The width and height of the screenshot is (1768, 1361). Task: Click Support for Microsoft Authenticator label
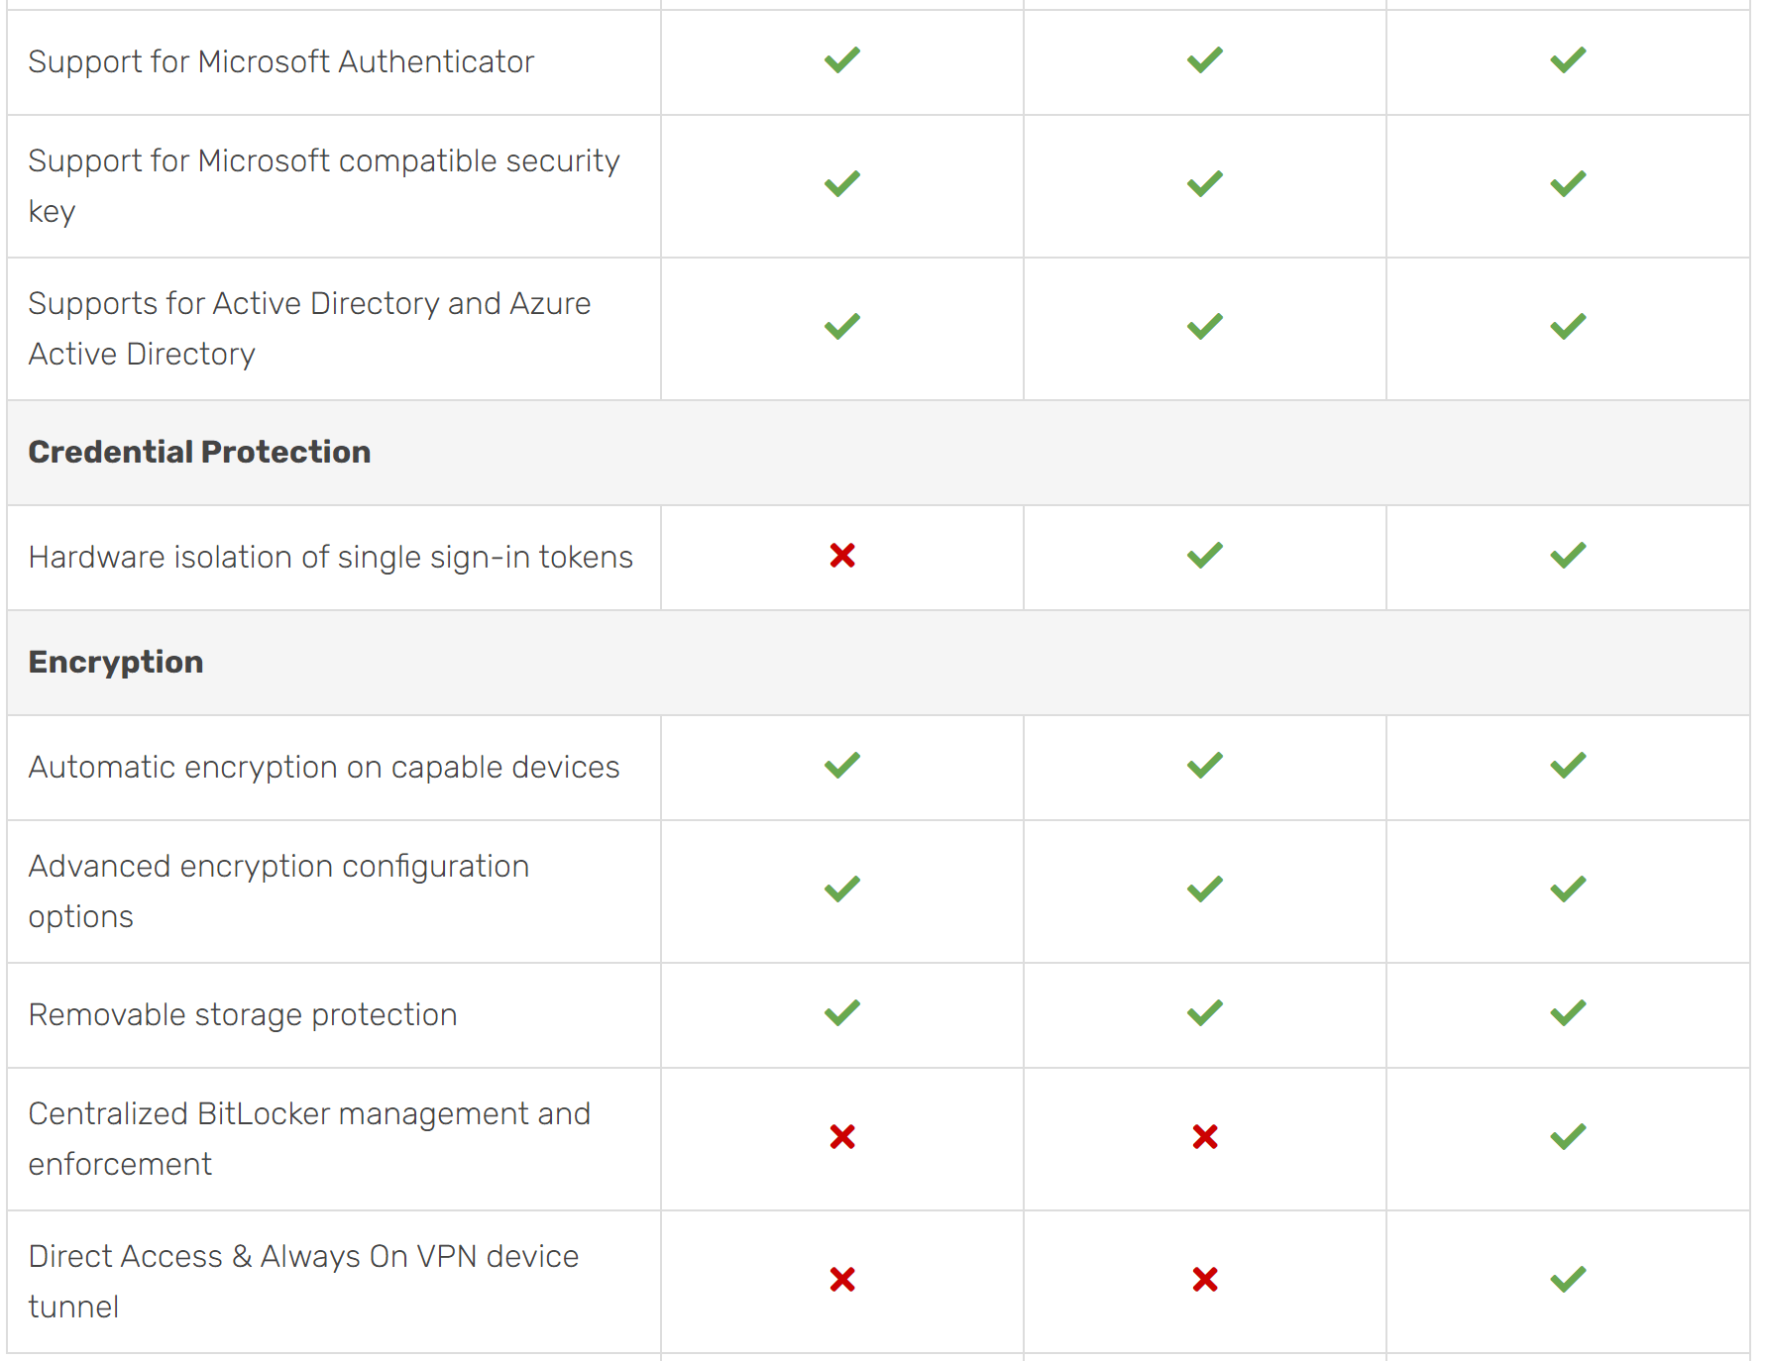[281, 61]
